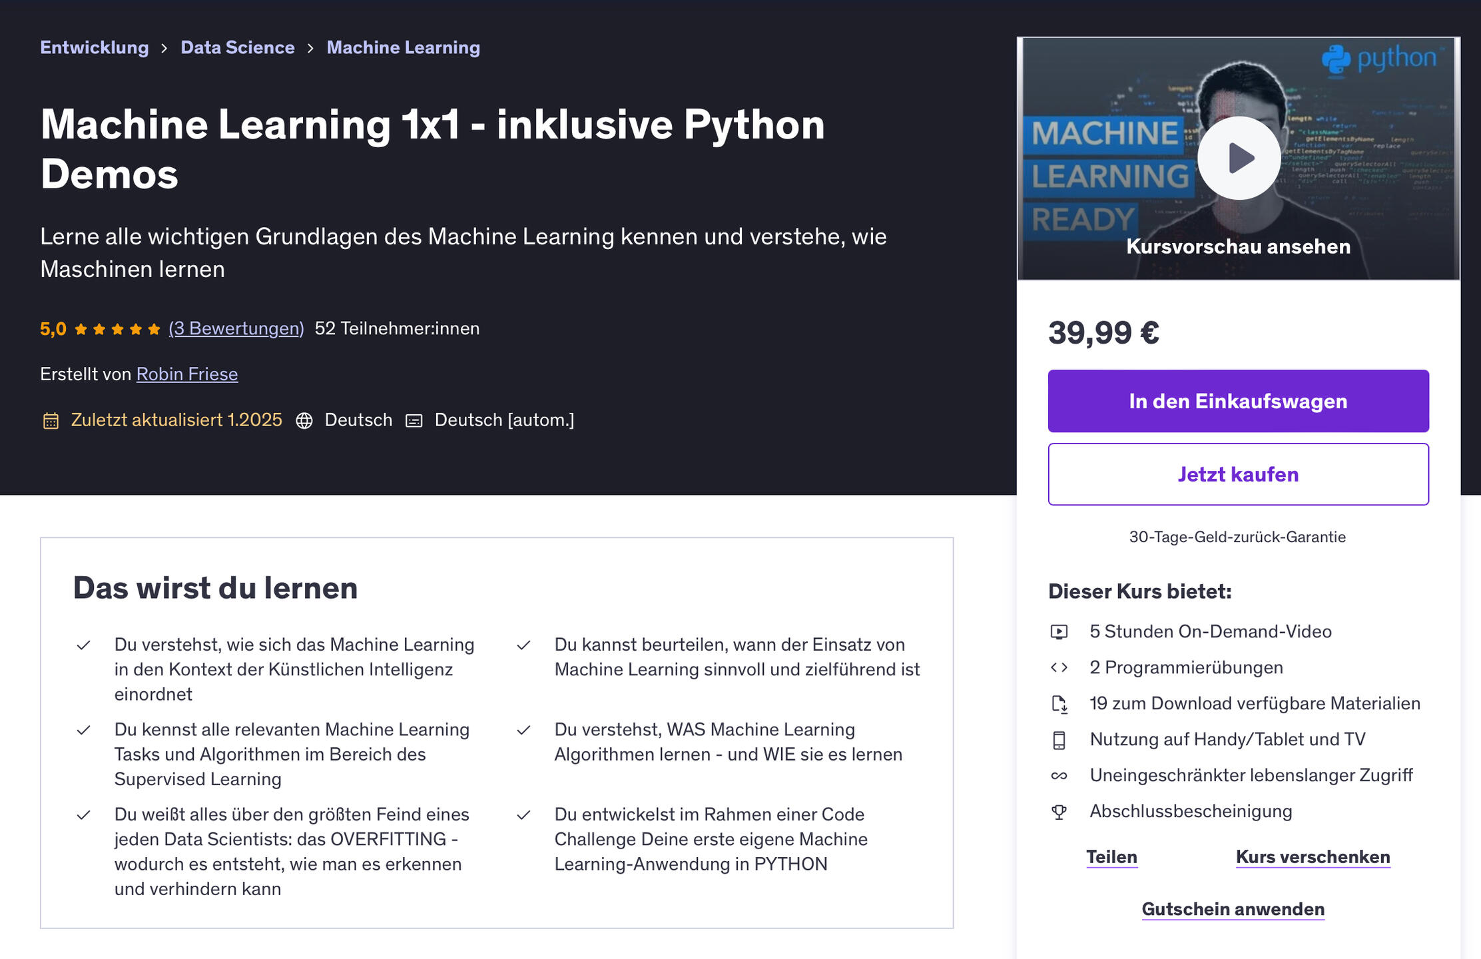1481x959 pixels.
Task: Click Kurs verschenken
Action: [x=1313, y=857]
